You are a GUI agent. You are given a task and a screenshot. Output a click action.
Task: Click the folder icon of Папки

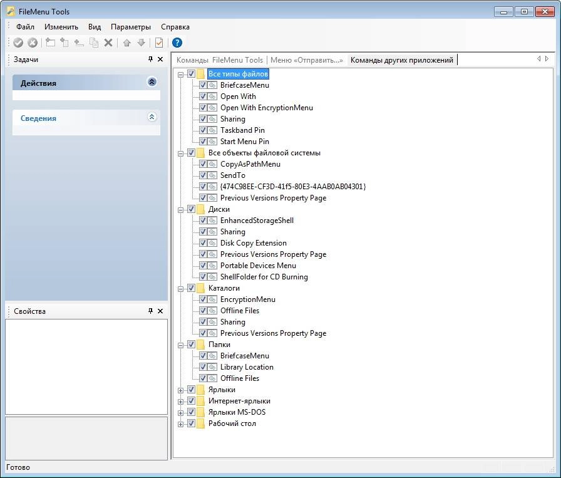(201, 345)
